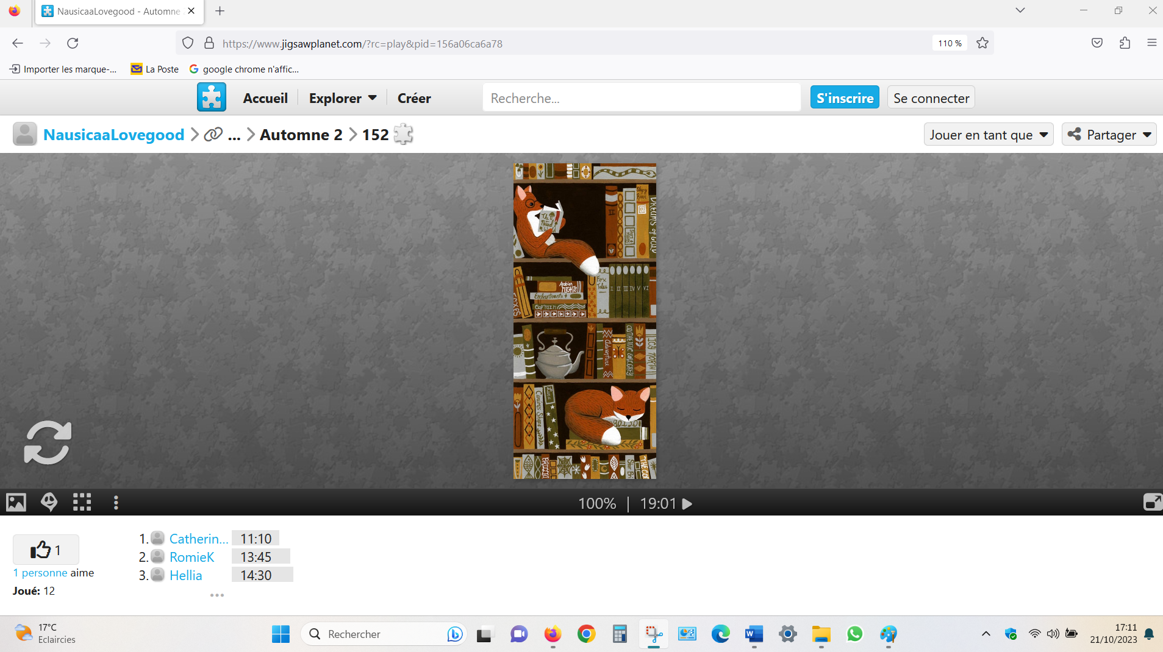The image size is (1163, 652).
Task: Open the Firefox extensions icon
Action: [1125, 43]
